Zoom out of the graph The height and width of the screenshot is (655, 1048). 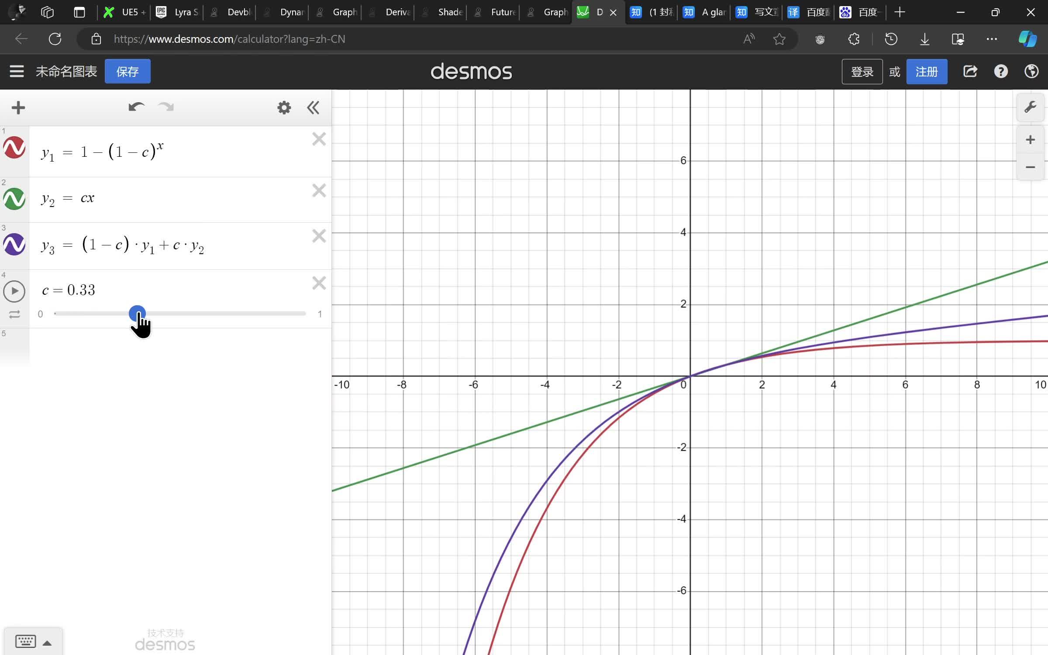click(1030, 167)
